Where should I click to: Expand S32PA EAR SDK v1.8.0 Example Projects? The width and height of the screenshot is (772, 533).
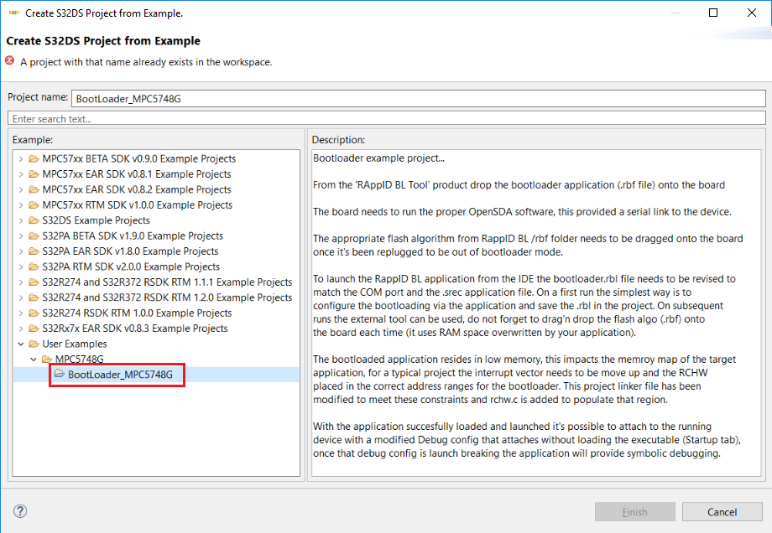pos(21,251)
